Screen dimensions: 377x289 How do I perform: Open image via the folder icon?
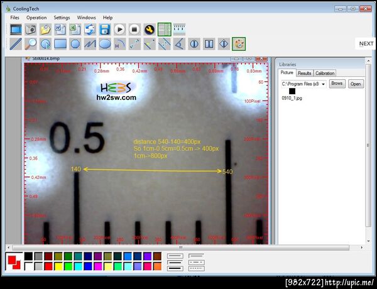pos(45,30)
